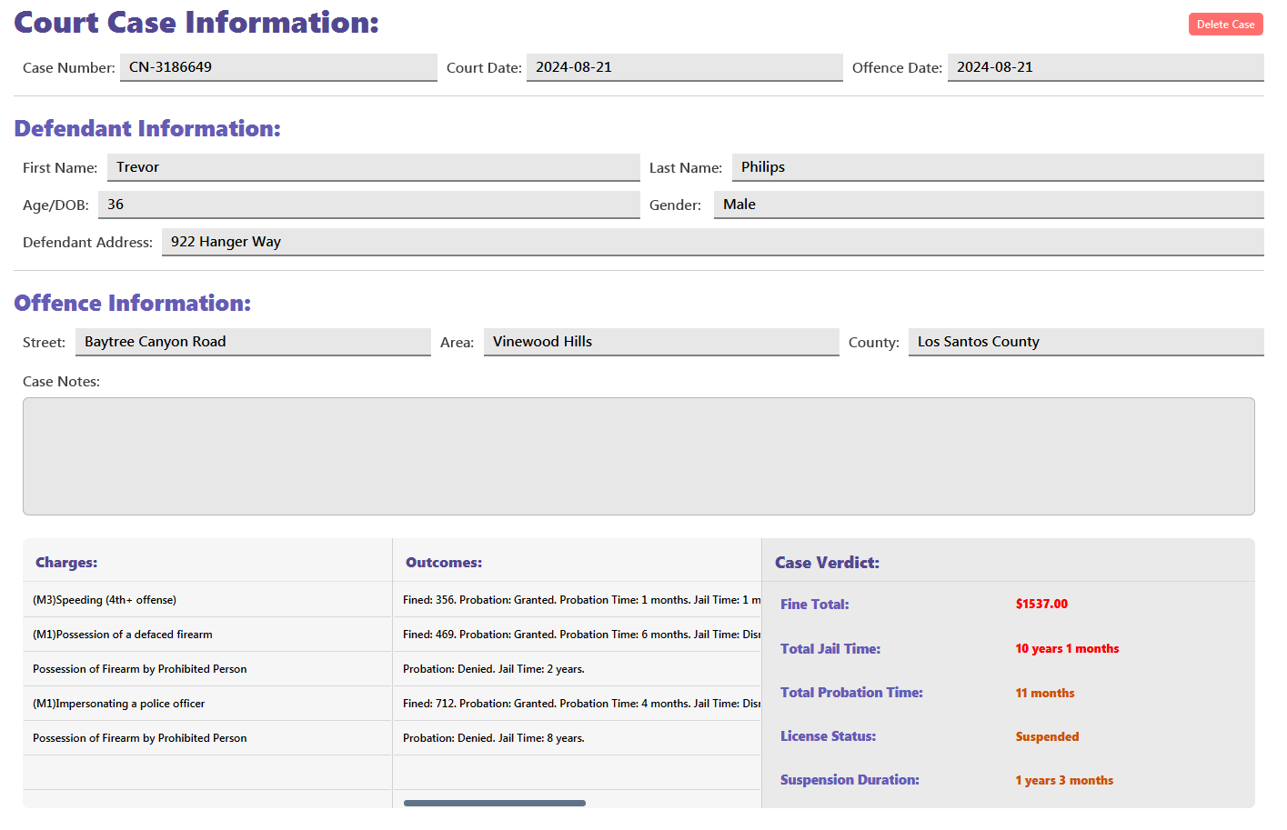Click the horizontal scrollbar under Outcomes
1287x830 pixels.
(x=495, y=803)
